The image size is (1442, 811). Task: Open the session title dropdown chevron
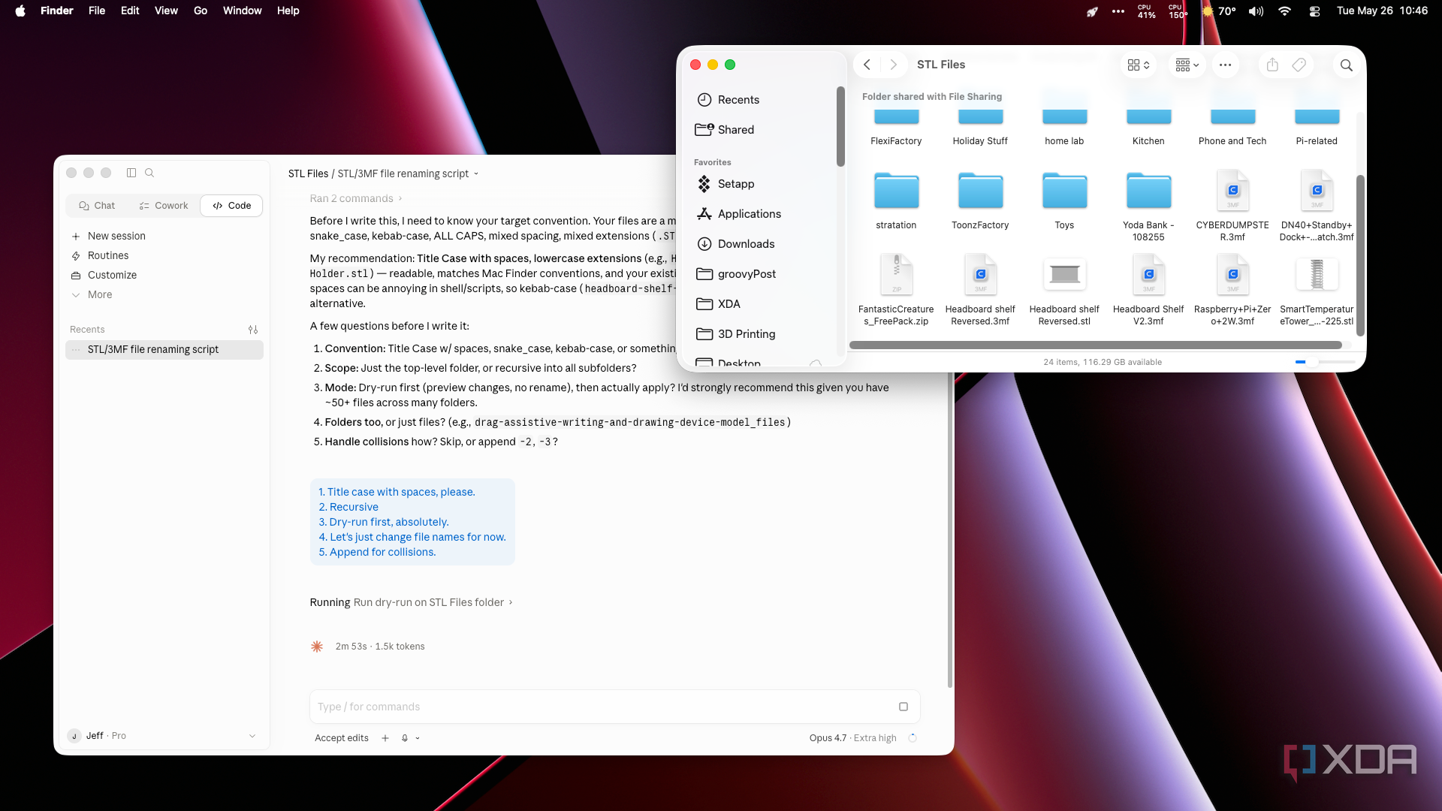[x=476, y=173]
